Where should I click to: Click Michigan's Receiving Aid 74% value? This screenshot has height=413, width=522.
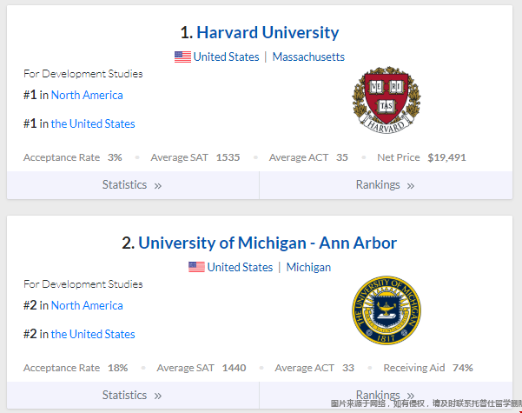tap(462, 368)
